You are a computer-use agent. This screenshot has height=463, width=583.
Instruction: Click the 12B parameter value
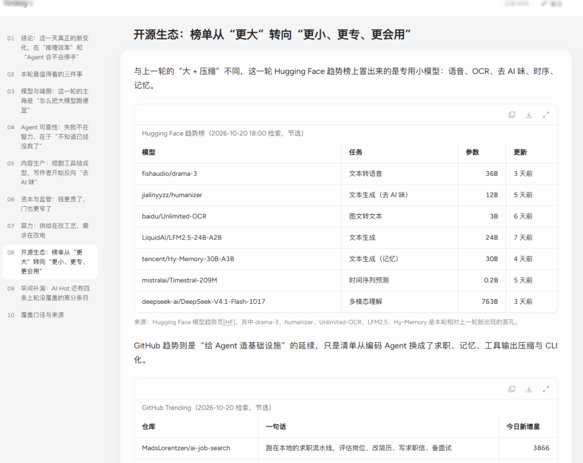coord(492,195)
